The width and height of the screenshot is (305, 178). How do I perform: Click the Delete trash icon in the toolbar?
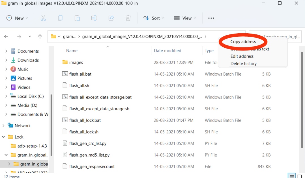click(x=128, y=18)
